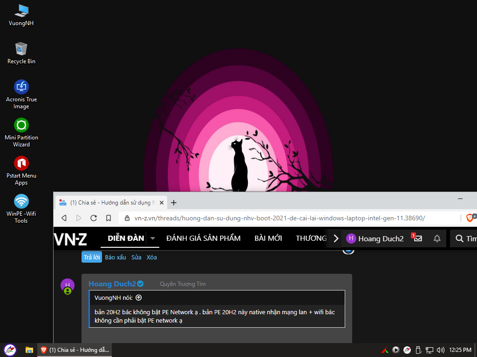Image resolution: width=477 pixels, height=357 pixels.
Task: Click the Quyền Trượng Tím user title
Action: click(x=183, y=284)
